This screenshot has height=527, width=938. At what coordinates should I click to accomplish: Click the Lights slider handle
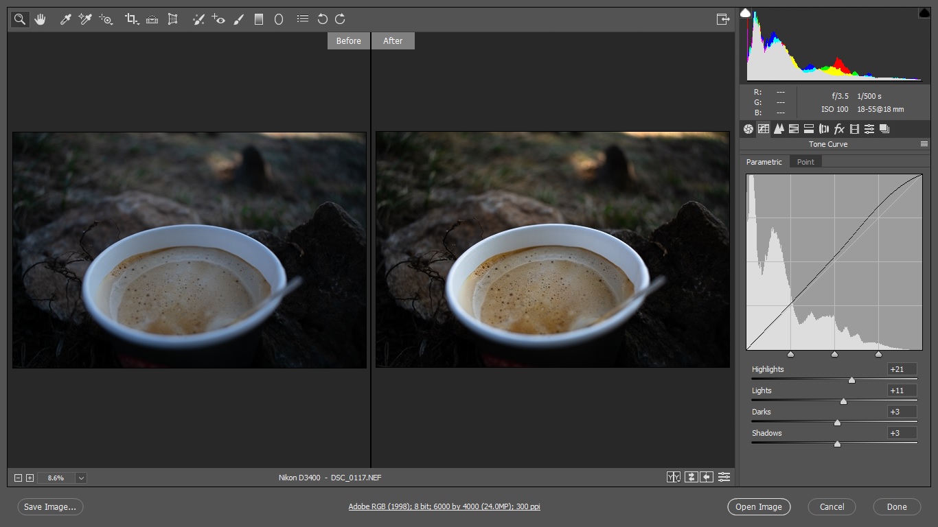[x=843, y=401]
